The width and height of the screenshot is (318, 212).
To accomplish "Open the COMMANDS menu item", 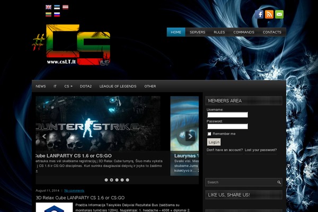I will tap(244, 32).
